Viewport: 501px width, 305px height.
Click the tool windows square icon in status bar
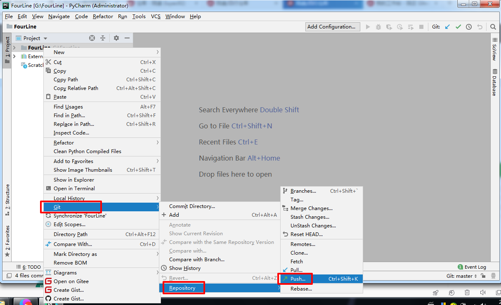pos(9,276)
